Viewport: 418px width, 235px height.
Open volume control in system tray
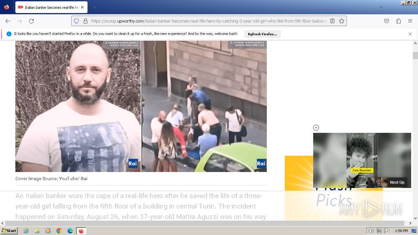[371, 231]
